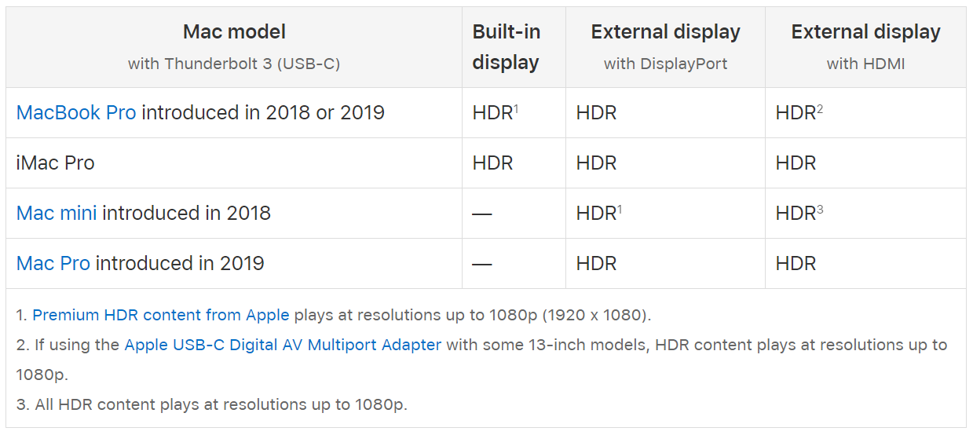Select Mac mini's DisplayPort HDR cell
The height and width of the screenshot is (435, 973).
[x=598, y=213]
